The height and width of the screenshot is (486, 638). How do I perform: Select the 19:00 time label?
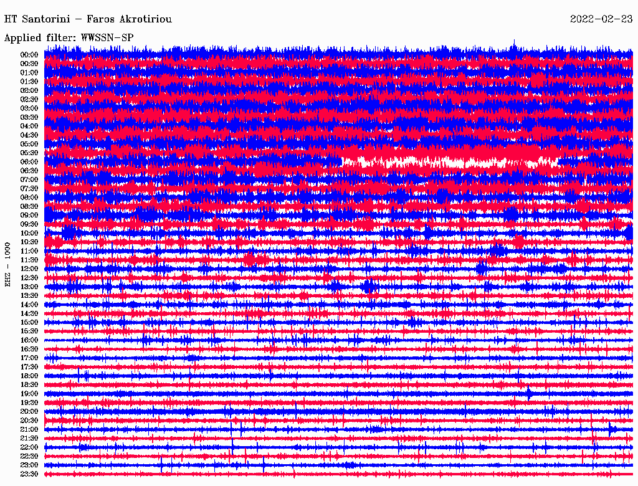[29, 394]
